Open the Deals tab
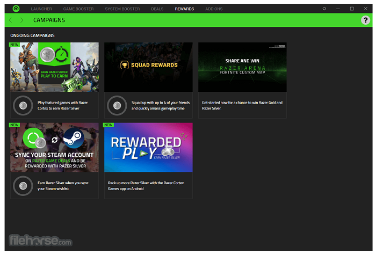 157,9
